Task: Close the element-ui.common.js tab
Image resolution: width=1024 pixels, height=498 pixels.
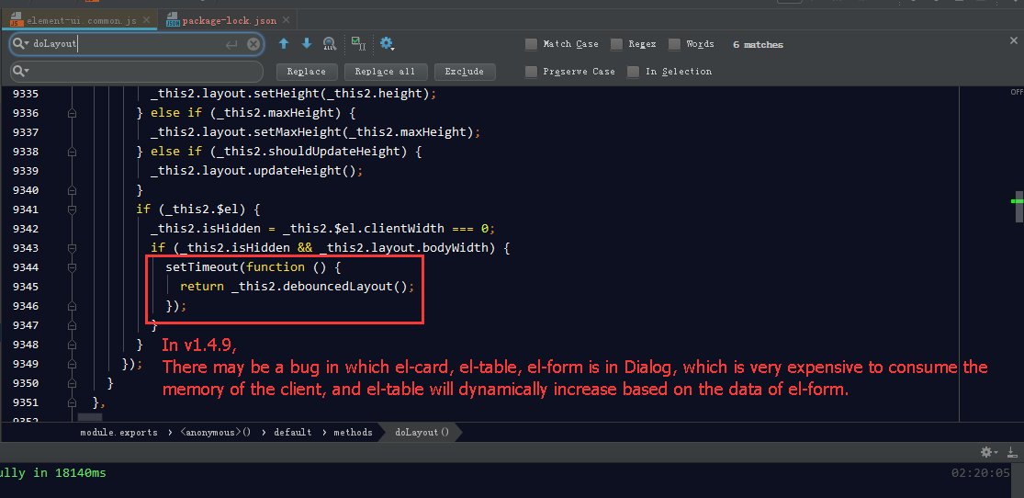Action: (x=146, y=21)
